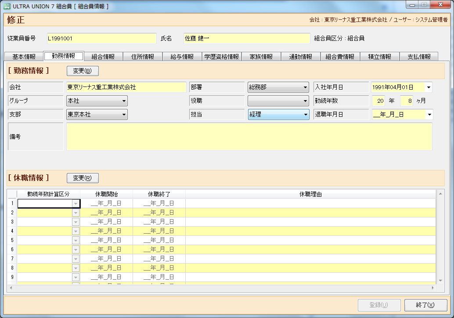Select row 3 header in 休職情報 grid
Viewport: 454px width, 318px height.
12,222
